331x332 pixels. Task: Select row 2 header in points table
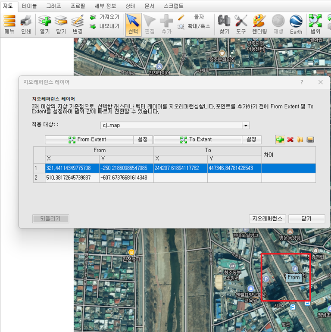(39, 178)
